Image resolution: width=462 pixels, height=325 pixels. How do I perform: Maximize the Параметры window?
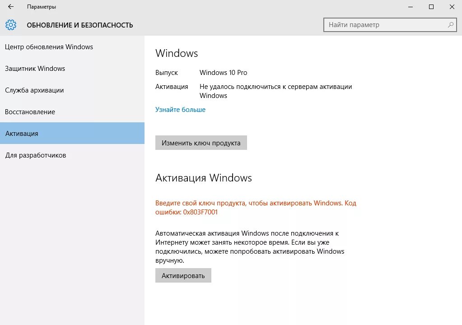point(431,7)
